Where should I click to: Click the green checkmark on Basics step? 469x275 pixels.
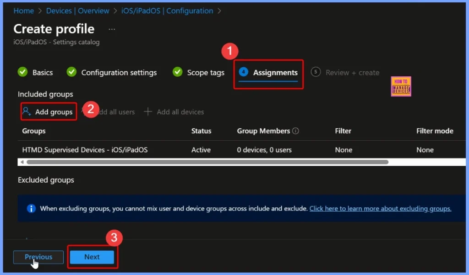coord(22,72)
